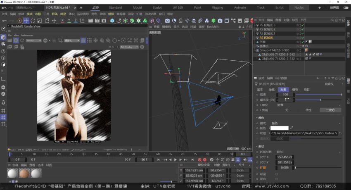Toggle enable checkmark for RS 区域光2
351x190 pixels.
point(302,29)
